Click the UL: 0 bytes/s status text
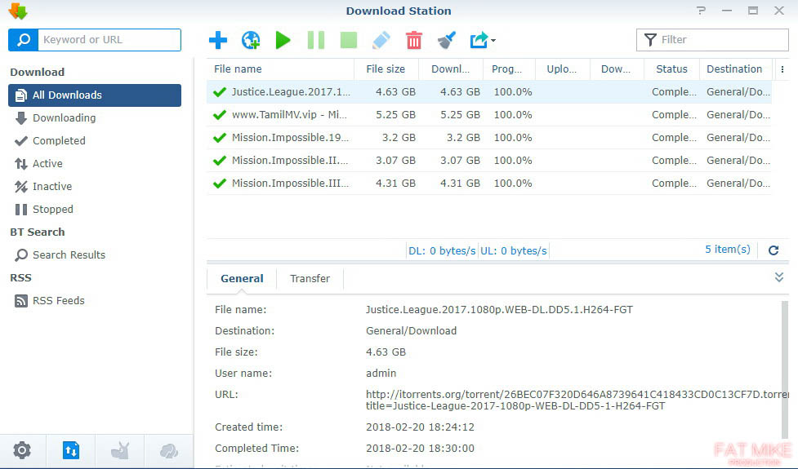798x469 pixels. tap(514, 251)
